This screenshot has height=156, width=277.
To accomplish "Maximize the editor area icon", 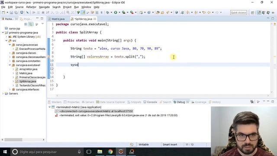I will pyautogui.click(x=273, y=18).
